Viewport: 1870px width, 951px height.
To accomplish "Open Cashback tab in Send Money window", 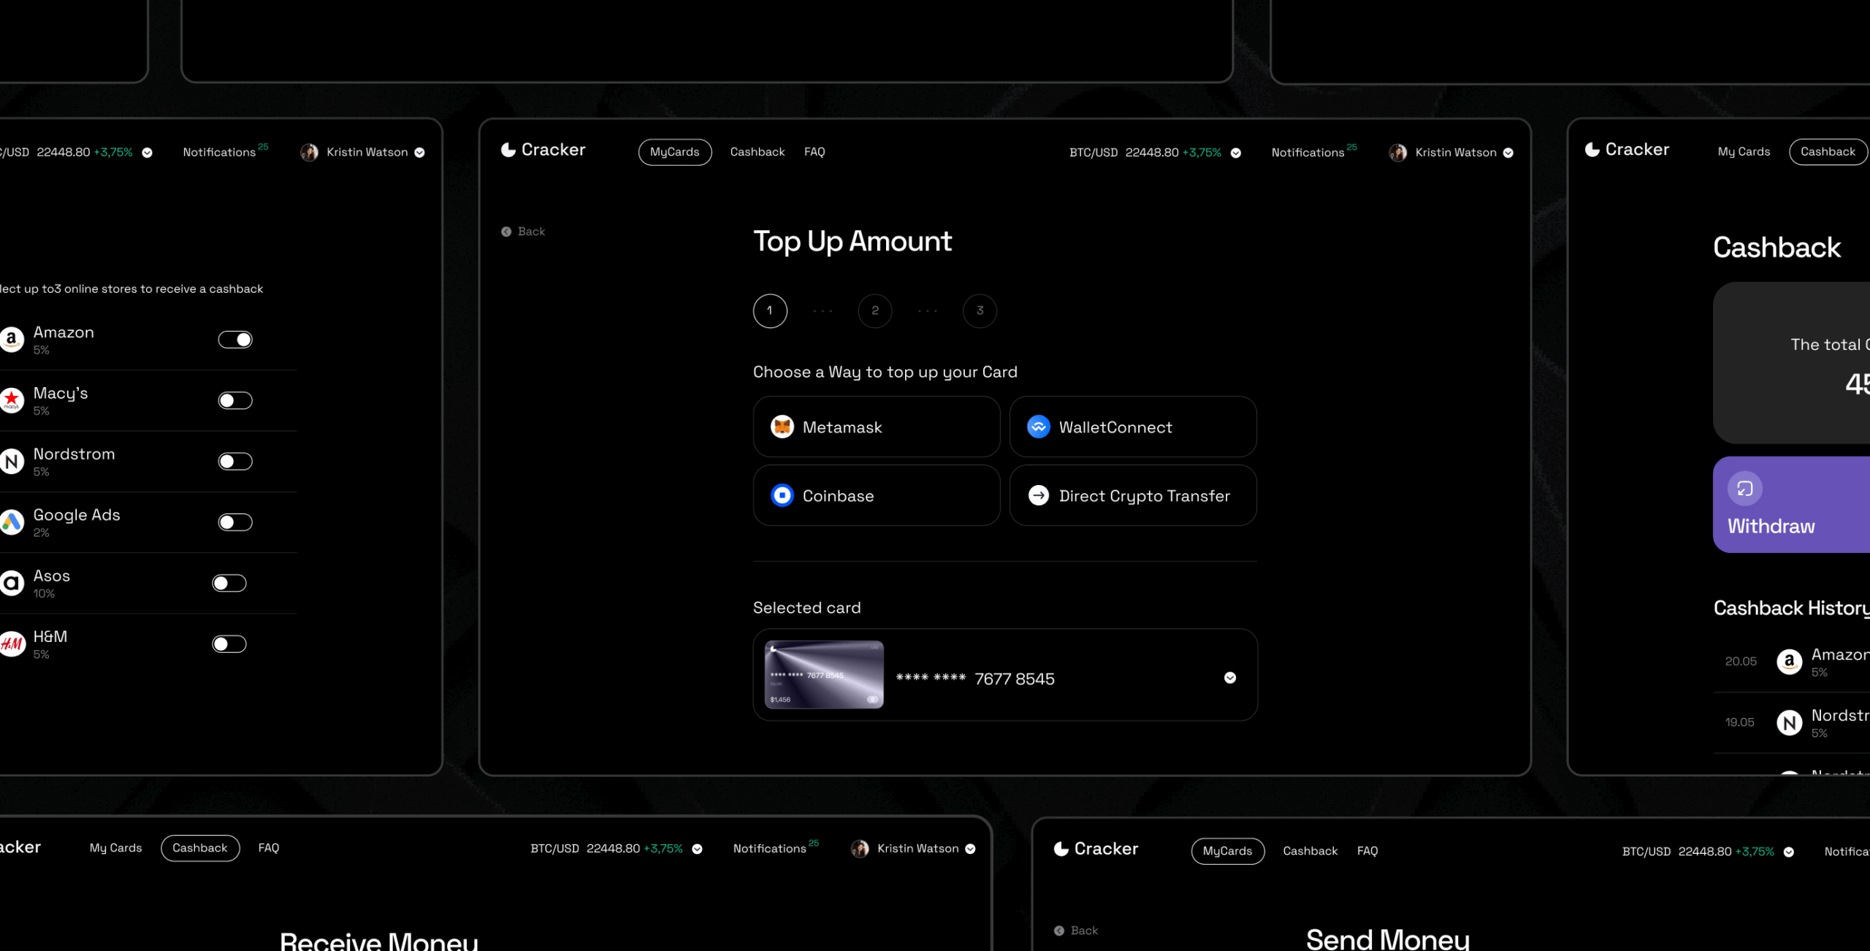I will pyautogui.click(x=1310, y=851).
